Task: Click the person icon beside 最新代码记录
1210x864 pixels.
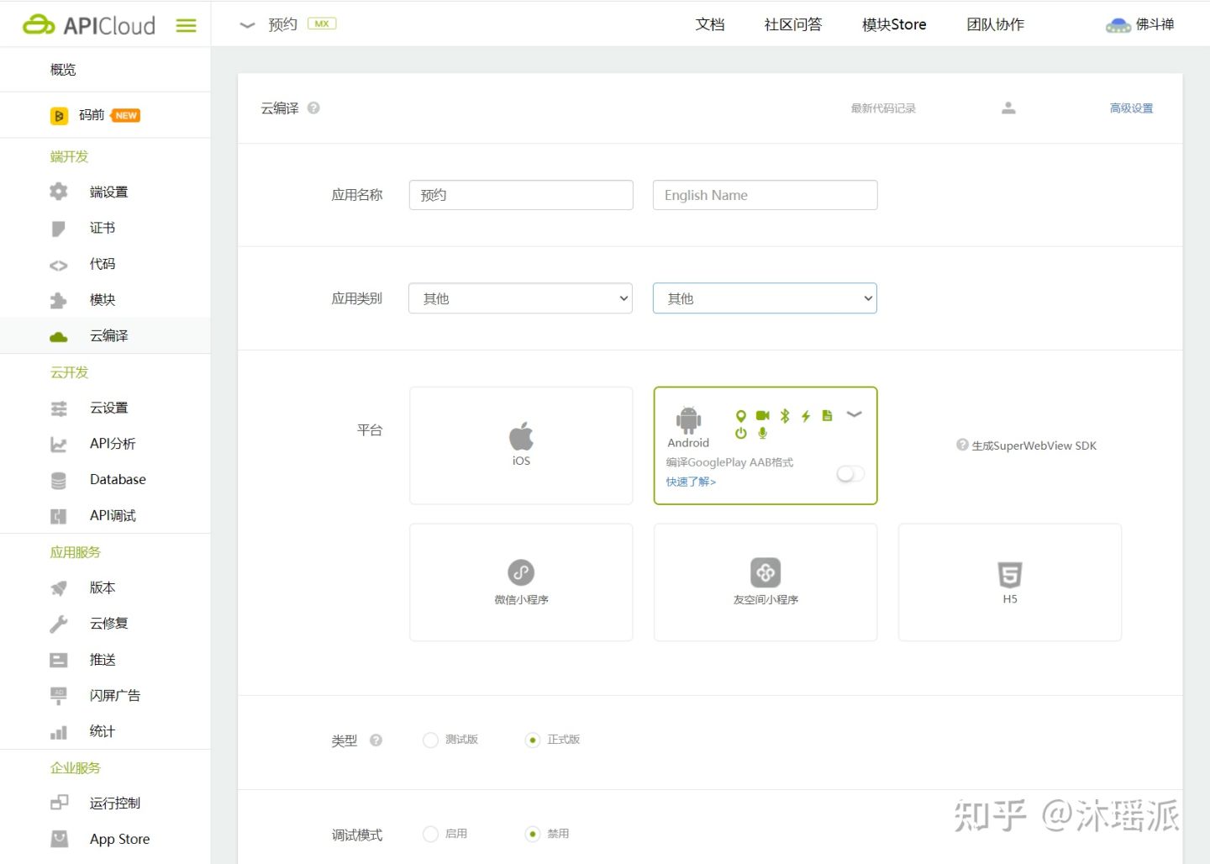Action: tap(1008, 108)
